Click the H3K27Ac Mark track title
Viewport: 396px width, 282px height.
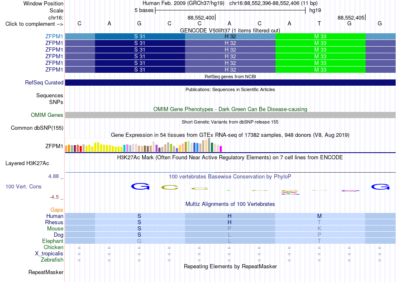tap(230, 158)
